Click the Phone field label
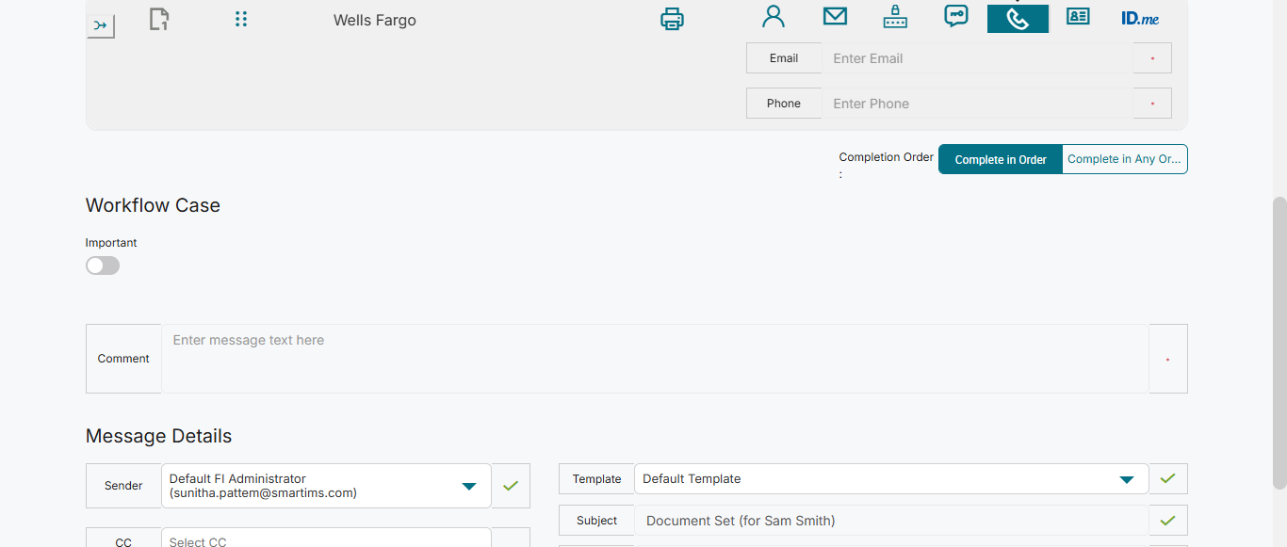 coord(784,104)
